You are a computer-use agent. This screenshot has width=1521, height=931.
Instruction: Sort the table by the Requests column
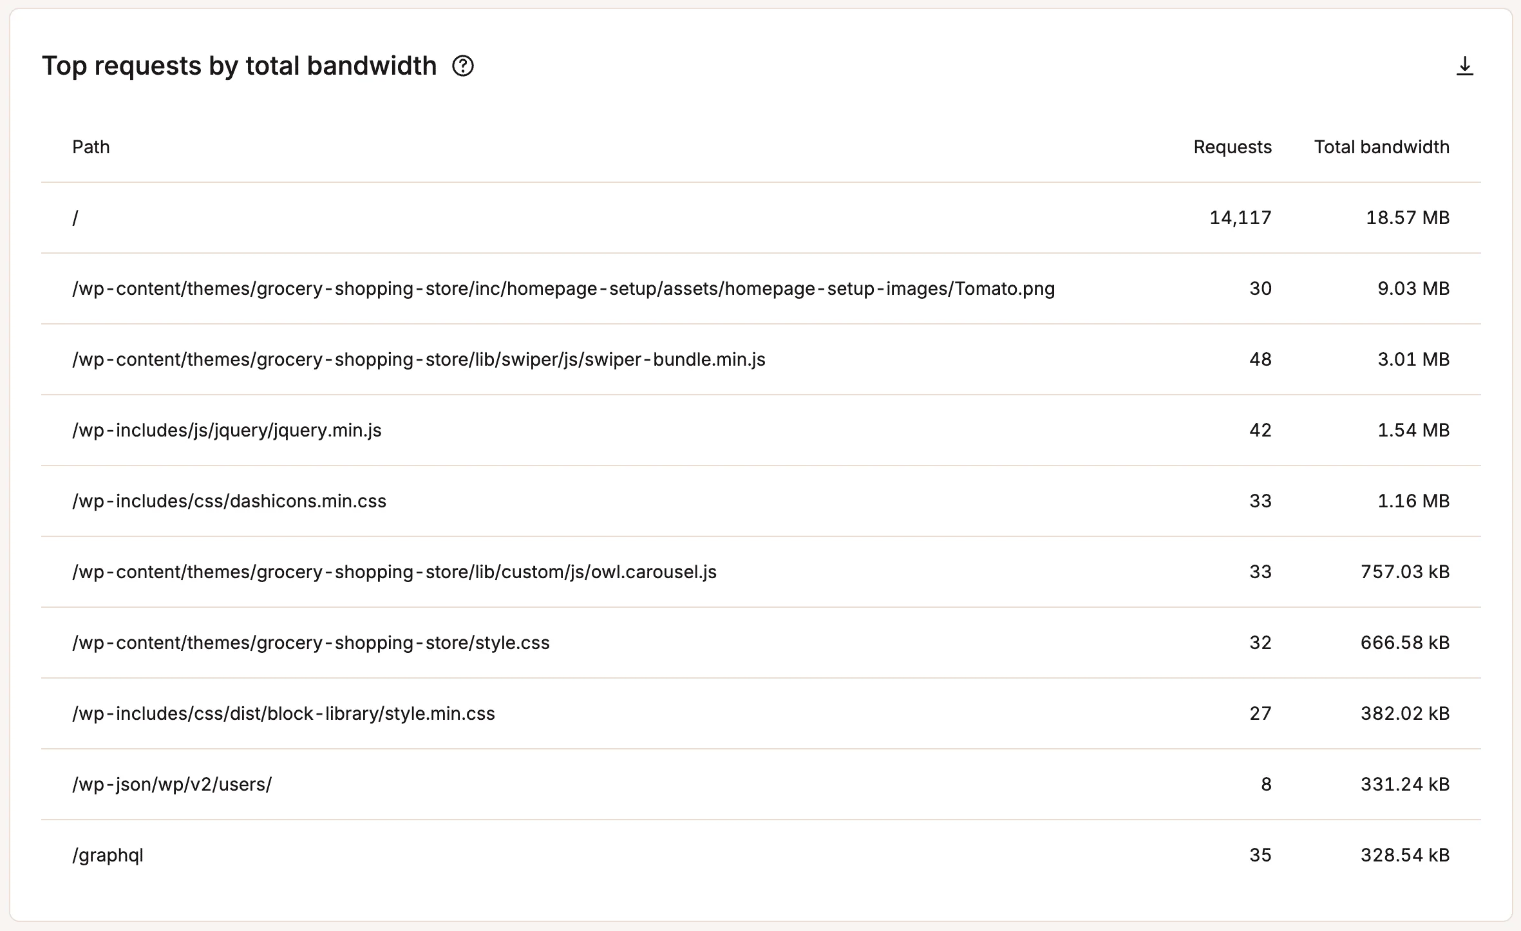click(1232, 147)
